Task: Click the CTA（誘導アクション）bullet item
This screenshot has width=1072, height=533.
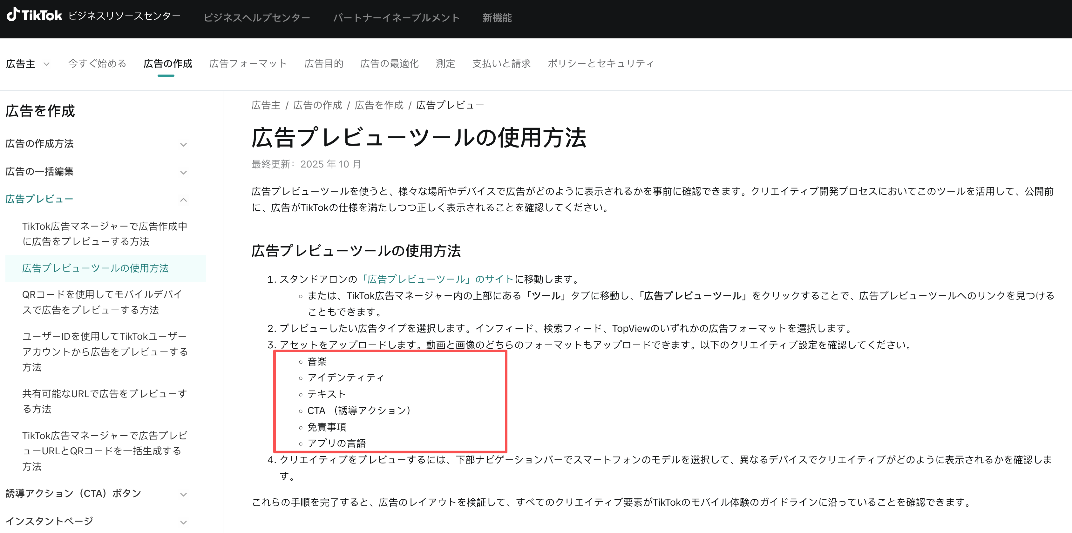Action: (359, 411)
